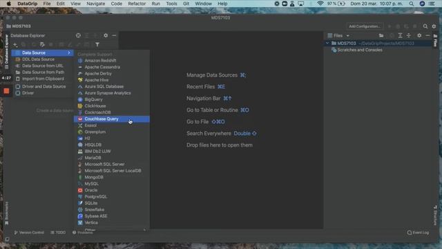The image size is (442, 249).
Task: Click the plus New icon in Database Explorer
Action: pyautogui.click(x=15, y=44)
